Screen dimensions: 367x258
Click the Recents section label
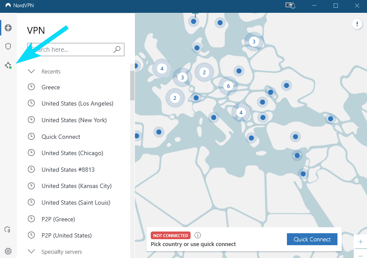(x=51, y=71)
